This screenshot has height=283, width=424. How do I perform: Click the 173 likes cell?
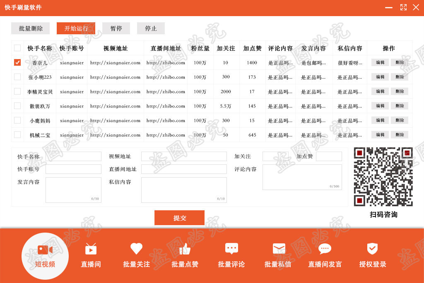pos(252,77)
